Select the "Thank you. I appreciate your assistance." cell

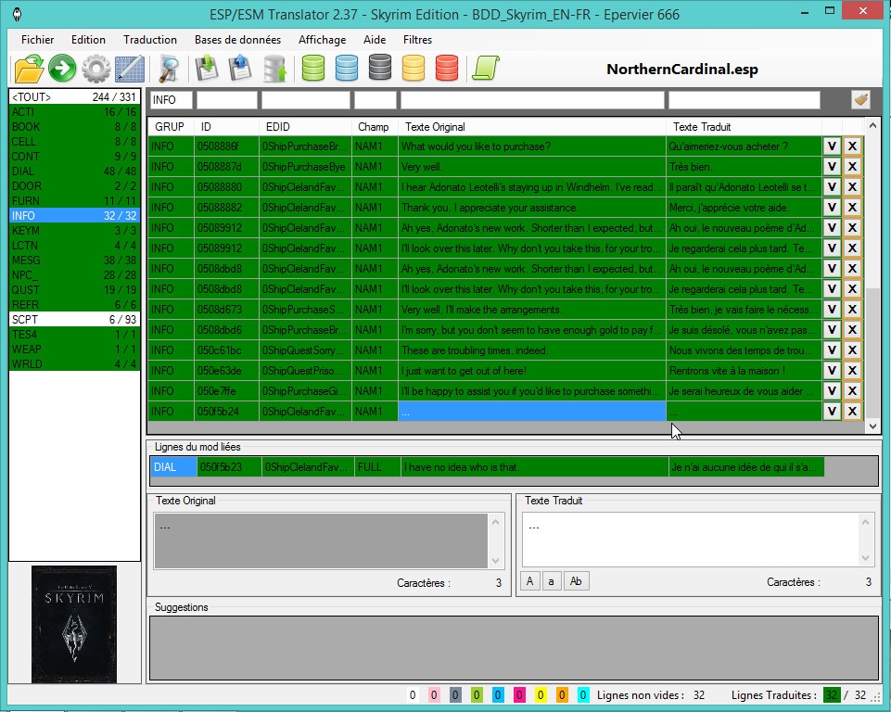point(532,208)
